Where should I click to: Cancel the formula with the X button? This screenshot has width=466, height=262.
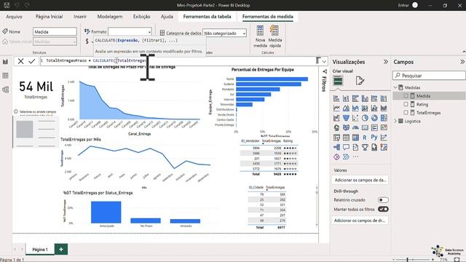pyautogui.click(x=20, y=61)
